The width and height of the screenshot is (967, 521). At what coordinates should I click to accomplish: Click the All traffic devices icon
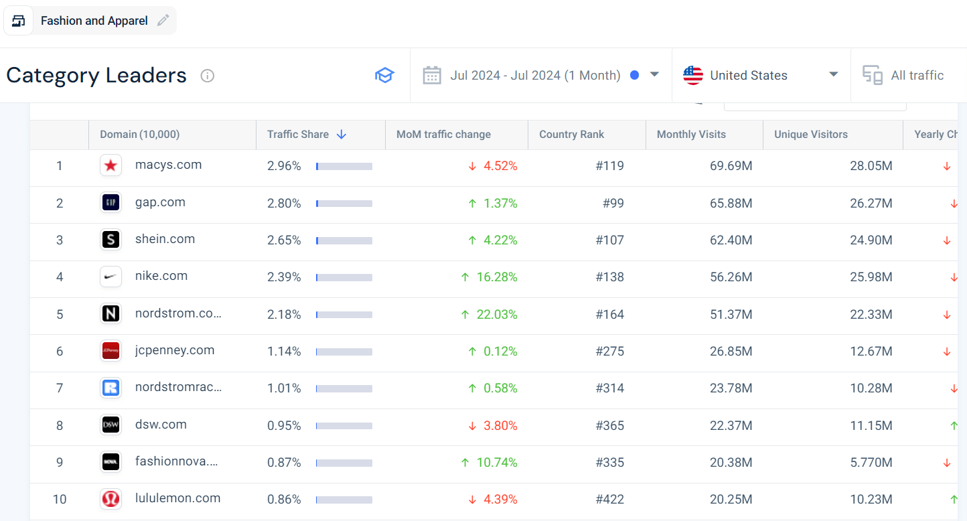click(872, 75)
